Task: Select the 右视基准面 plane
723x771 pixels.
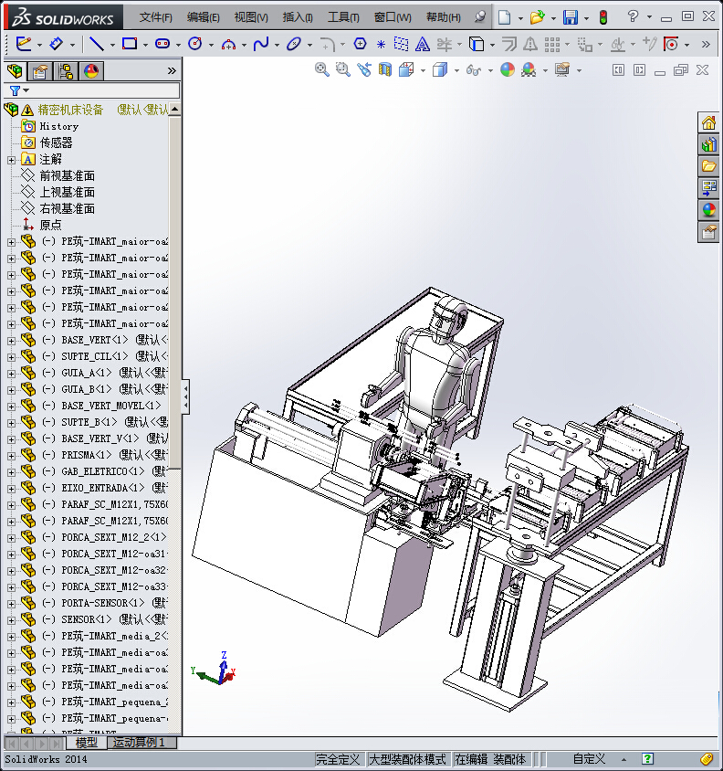Action: [x=67, y=208]
